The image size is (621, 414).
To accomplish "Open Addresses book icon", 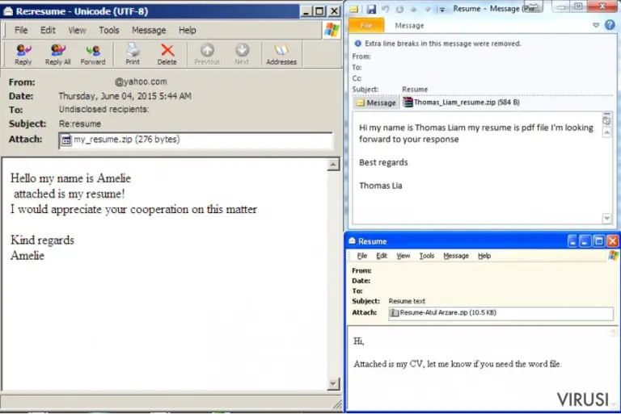I will tap(281, 55).
